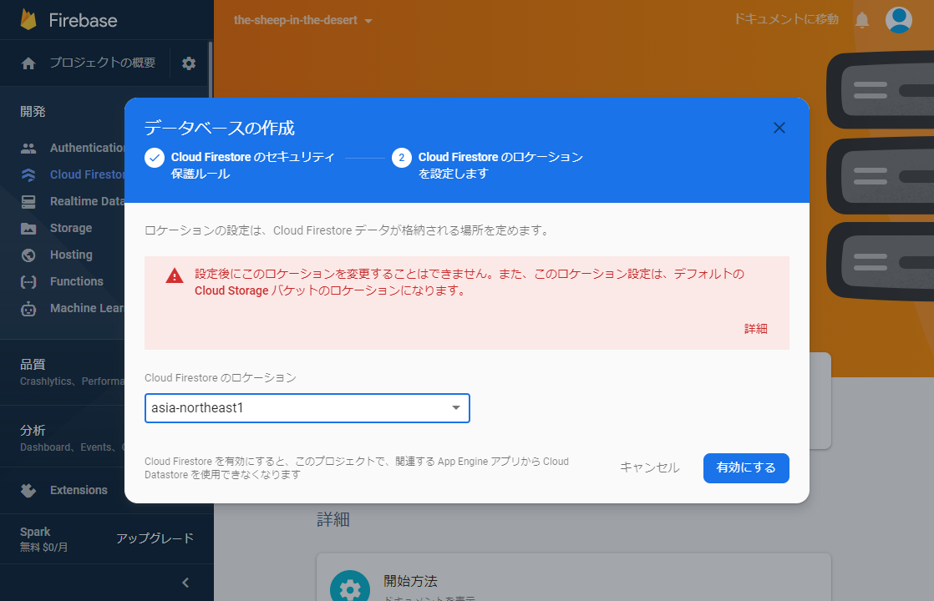Open the Hosting section icon

pos(27,254)
